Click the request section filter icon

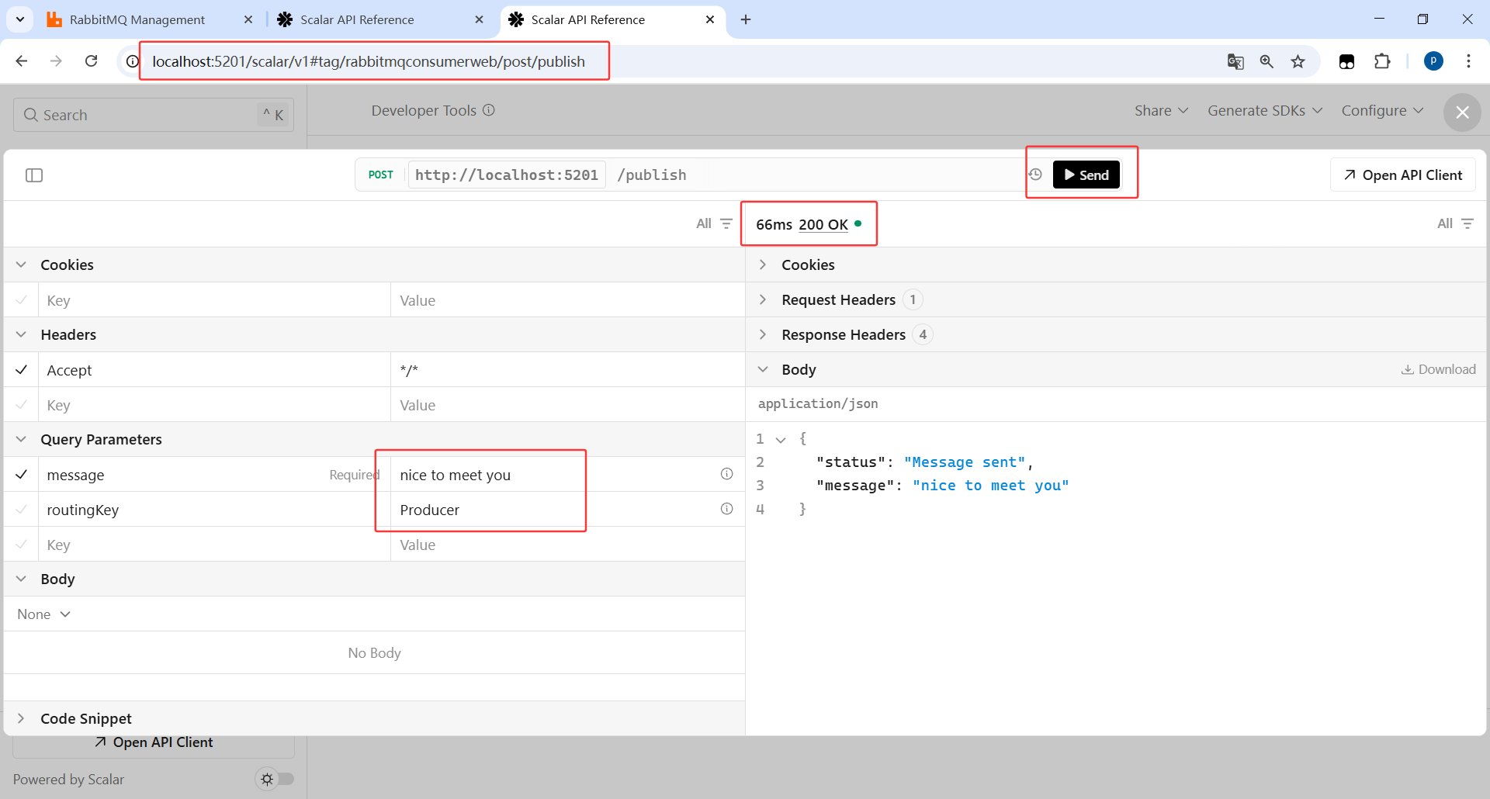point(726,223)
